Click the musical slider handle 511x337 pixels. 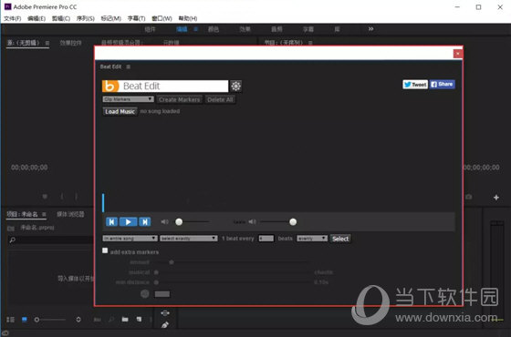[x=156, y=272]
